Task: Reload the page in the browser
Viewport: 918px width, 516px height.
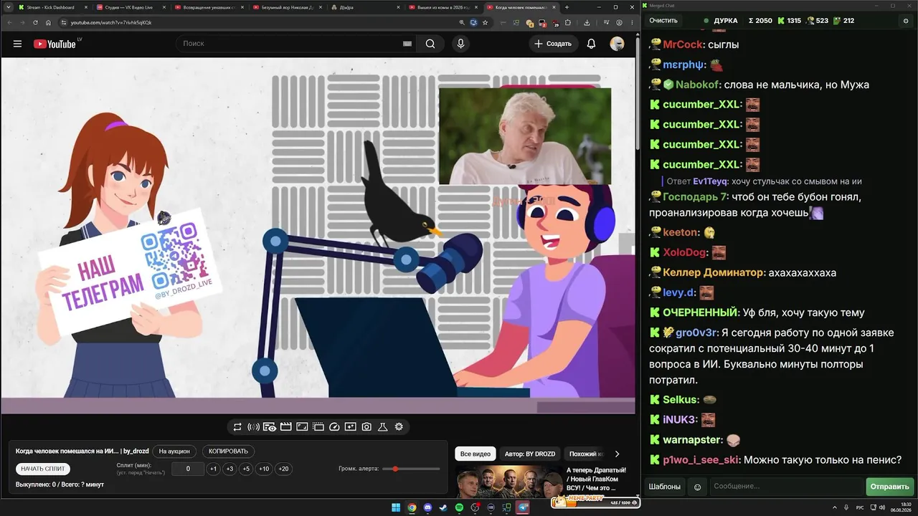Action: pyautogui.click(x=35, y=22)
